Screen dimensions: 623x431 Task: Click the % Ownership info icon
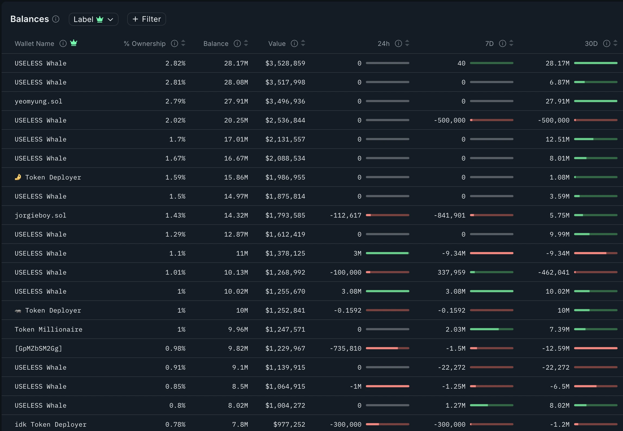point(175,43)
